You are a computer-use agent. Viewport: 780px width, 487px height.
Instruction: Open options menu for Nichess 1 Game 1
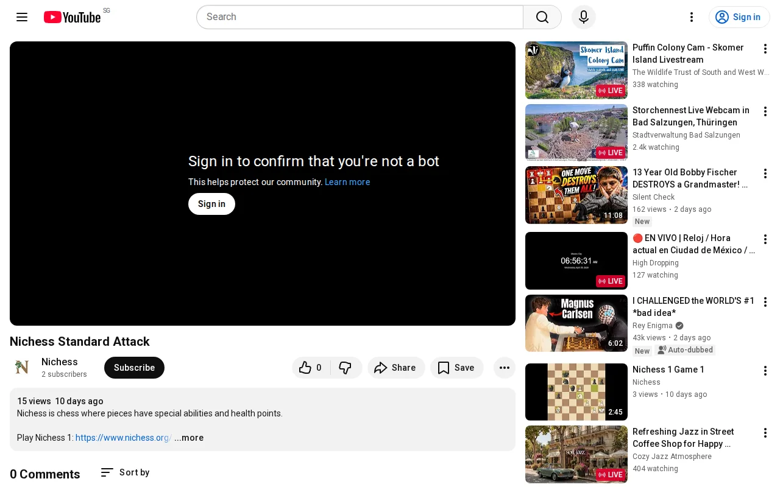[x=765, y=371]
